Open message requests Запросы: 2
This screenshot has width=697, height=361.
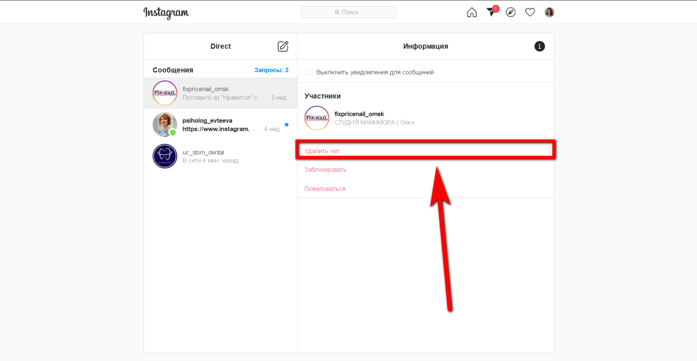pos(271,70)
